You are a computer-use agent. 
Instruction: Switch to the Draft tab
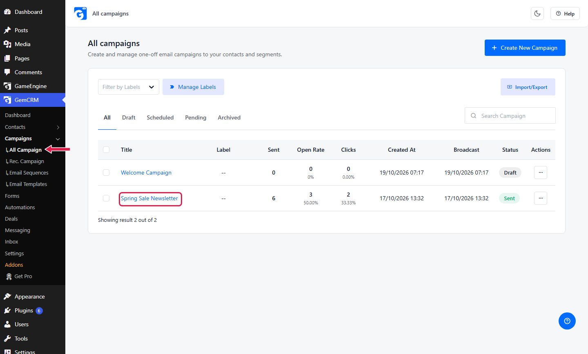click(x=129, y=117)
